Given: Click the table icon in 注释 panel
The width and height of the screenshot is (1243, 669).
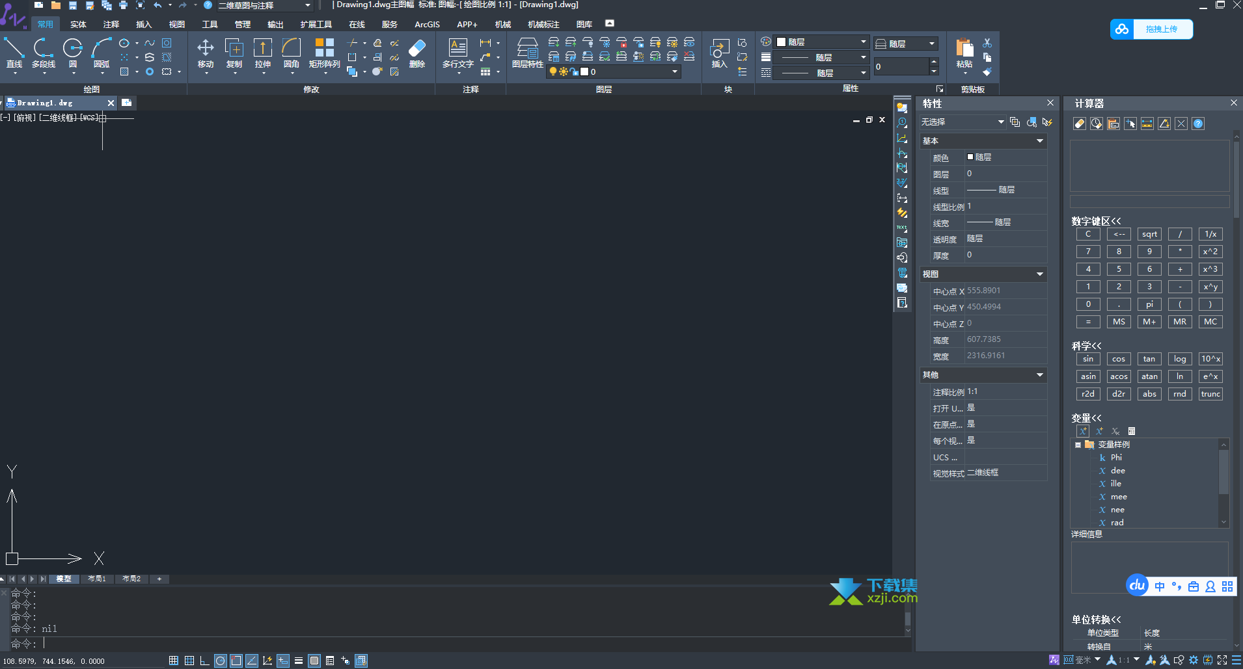Looking at the screenshot, I should pyautogui.click(x=485, y=72).
